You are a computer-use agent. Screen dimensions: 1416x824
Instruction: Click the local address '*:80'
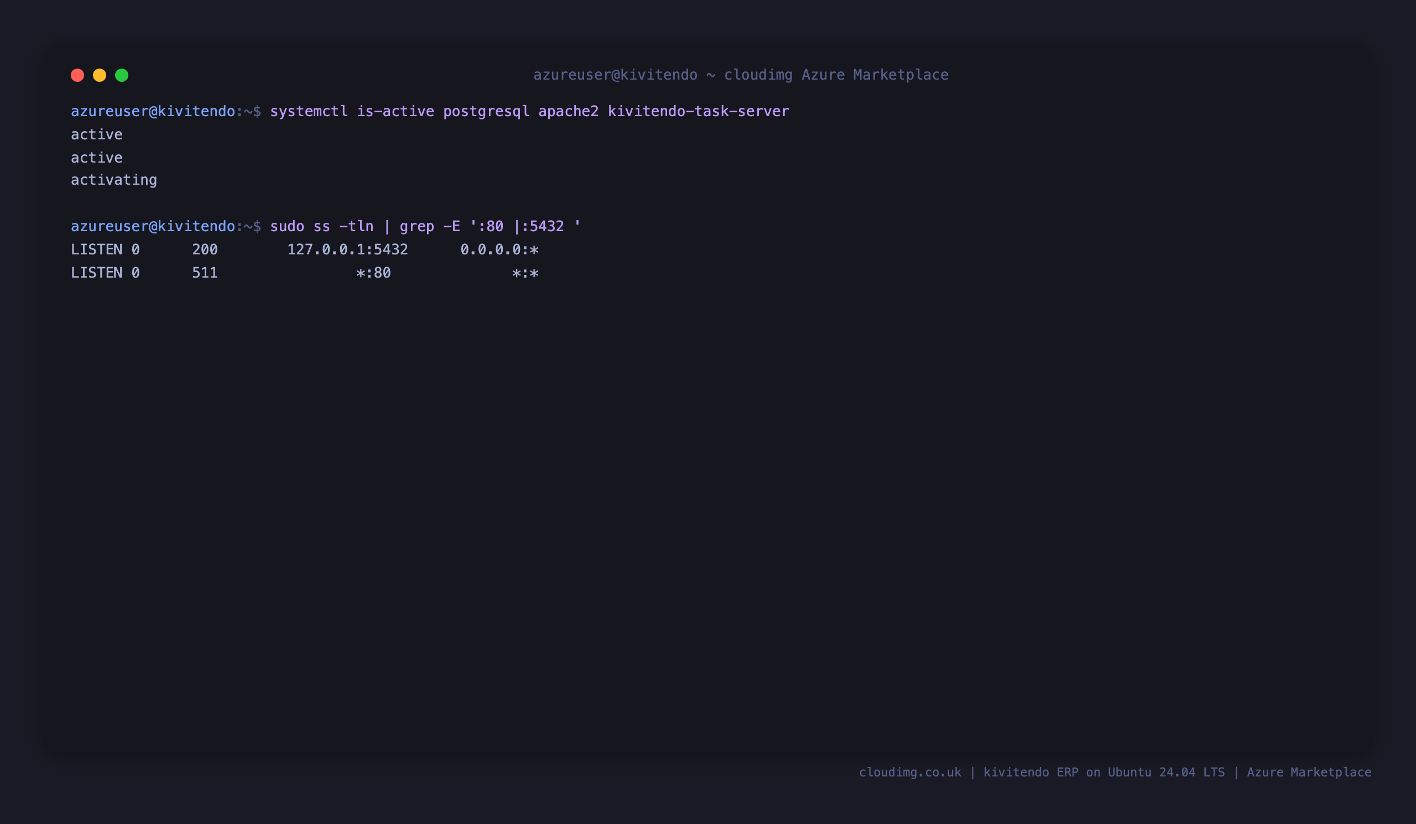pos(374,273)
